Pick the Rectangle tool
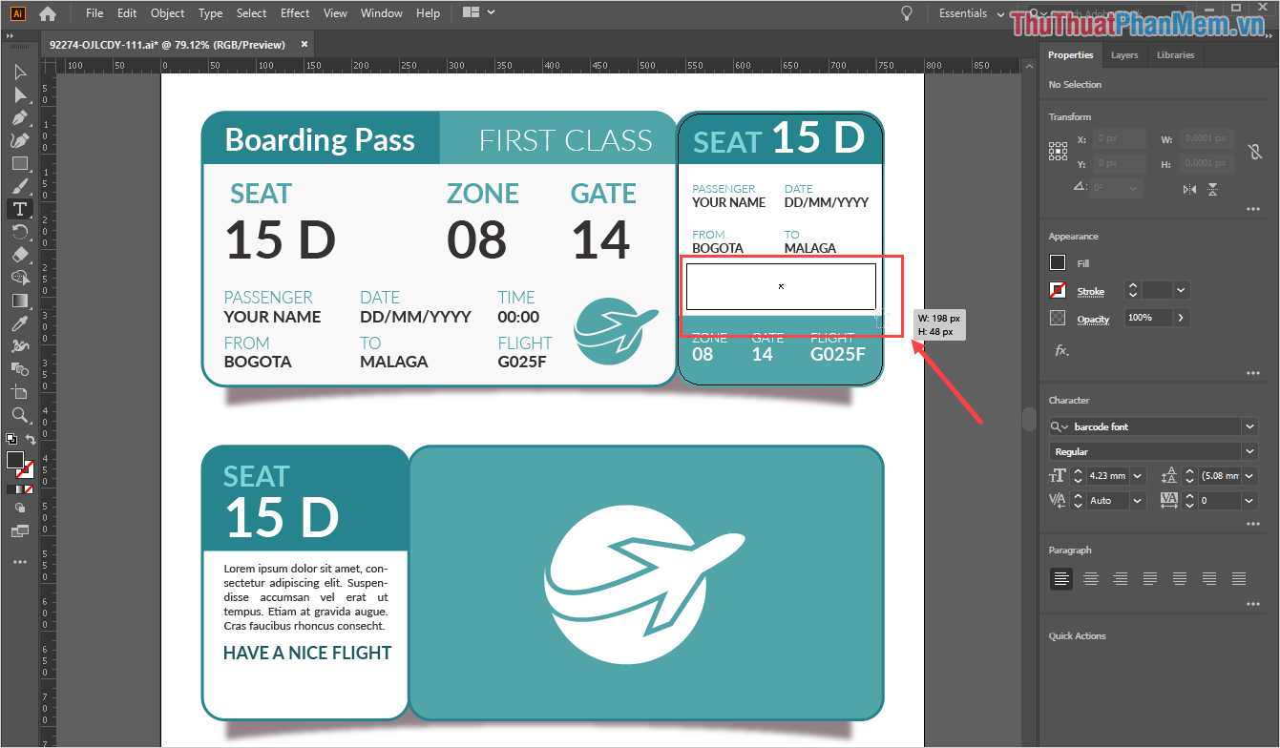 click(20, 163)
